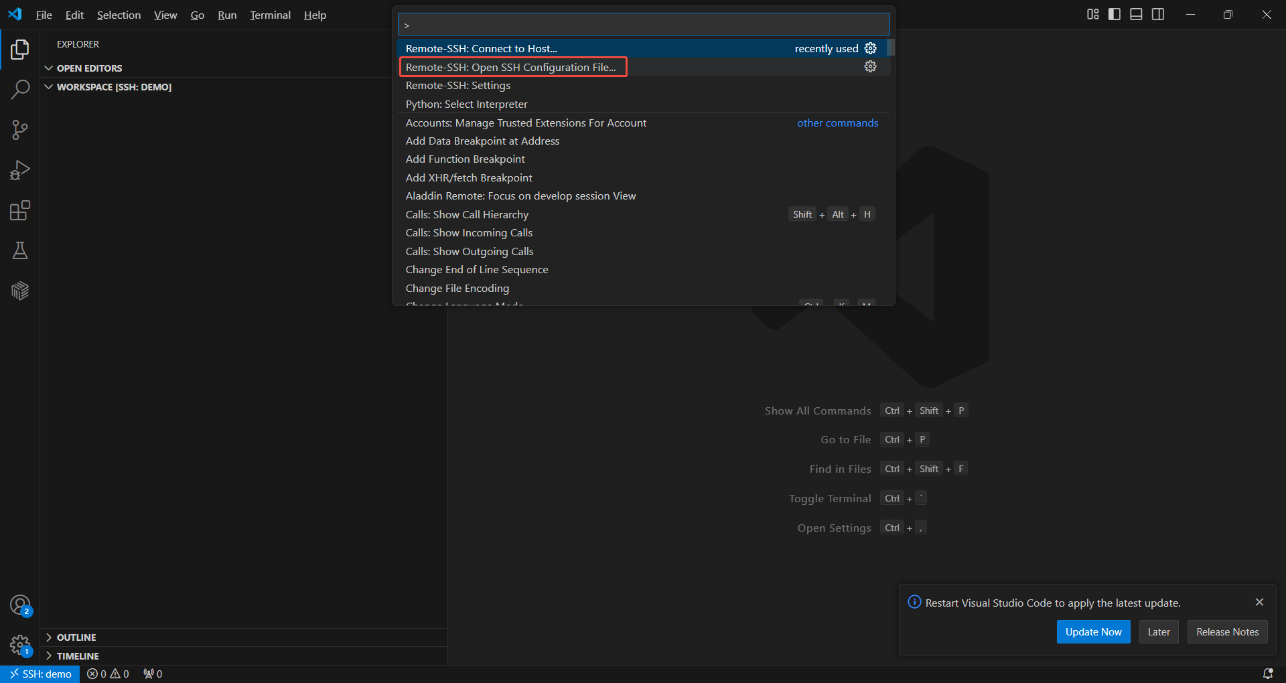Image resolution: width=1286 pixels, height=683 pixels.
Task: Open the Source Control view
Action: pos(20,130)
